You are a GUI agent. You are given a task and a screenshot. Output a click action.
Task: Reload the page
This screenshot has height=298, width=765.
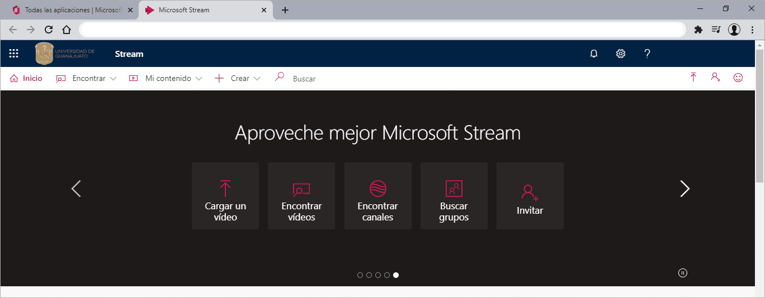49,30
